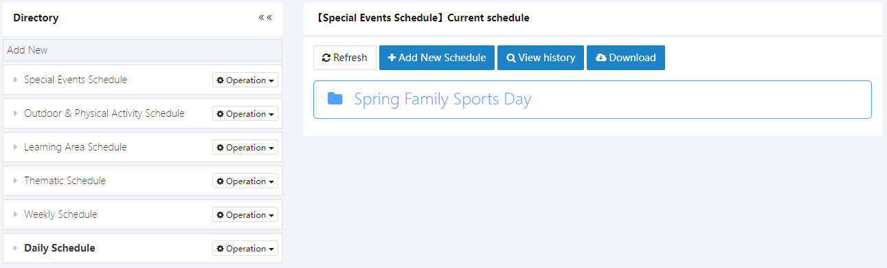Open Operation dropdown for Weekly Schedule
The height and width of the screenshot is (268, 887).
(x=245, y=215)
